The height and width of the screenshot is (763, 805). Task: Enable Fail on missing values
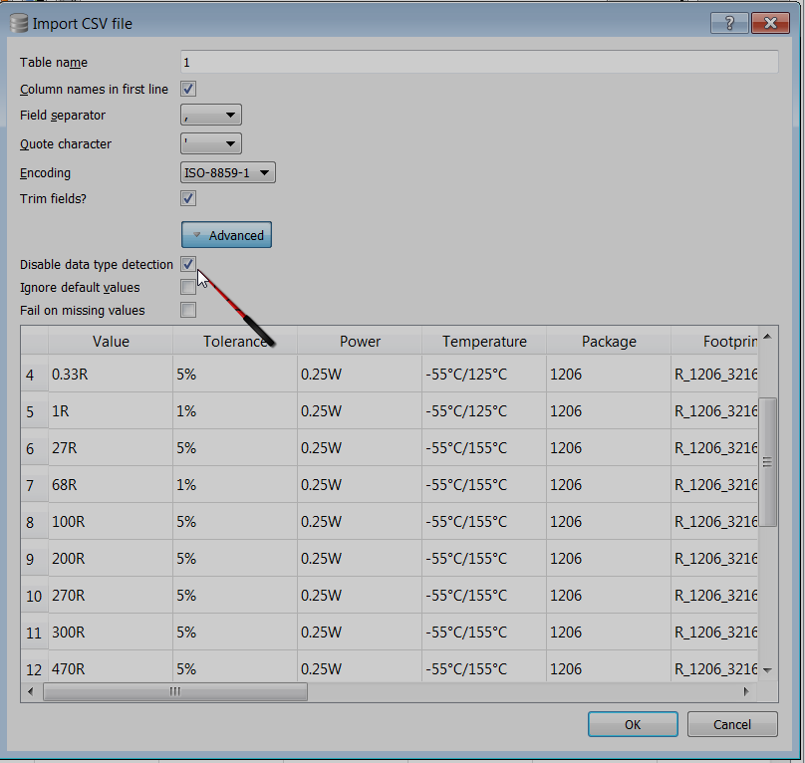(x=187, y=310)
